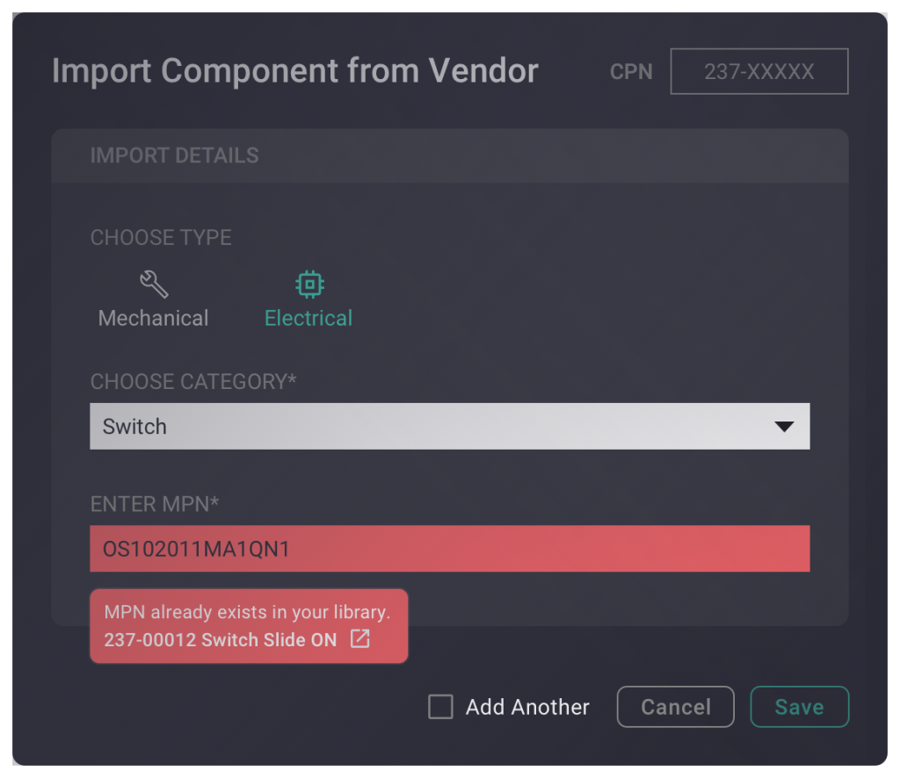Select the Mechanical type label
The height and width of the screenshot is (778, 900).
point(154,318)
